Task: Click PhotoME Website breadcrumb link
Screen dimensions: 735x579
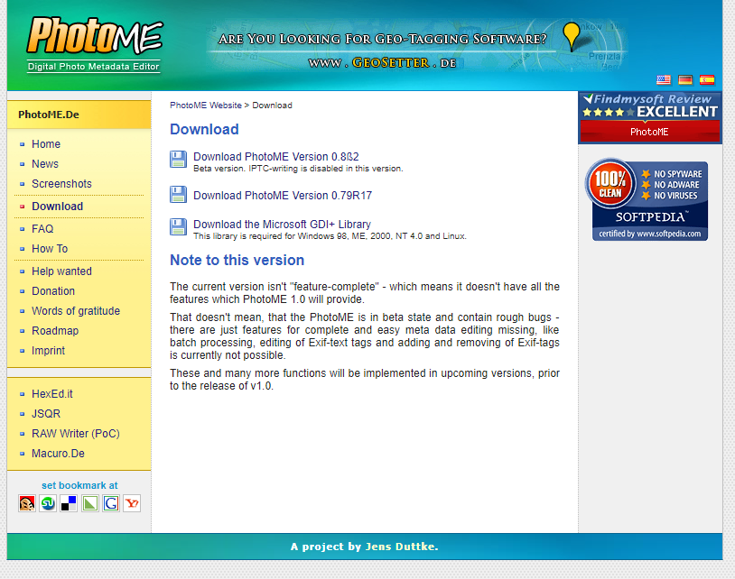Action: (x=206, y=106)
